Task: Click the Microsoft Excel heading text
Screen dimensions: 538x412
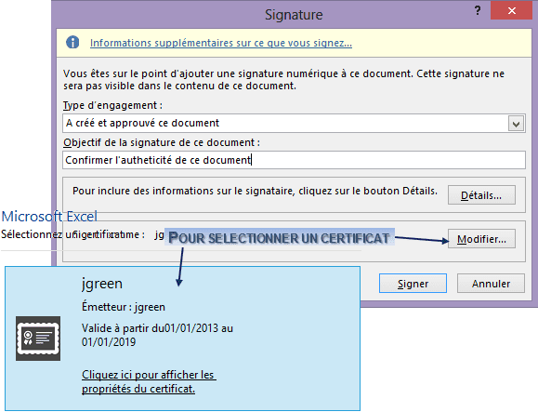Action: tap(49, 217)
